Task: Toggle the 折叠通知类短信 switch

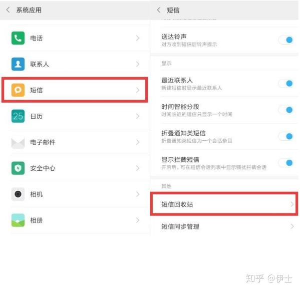Action: tap(285, 136)
